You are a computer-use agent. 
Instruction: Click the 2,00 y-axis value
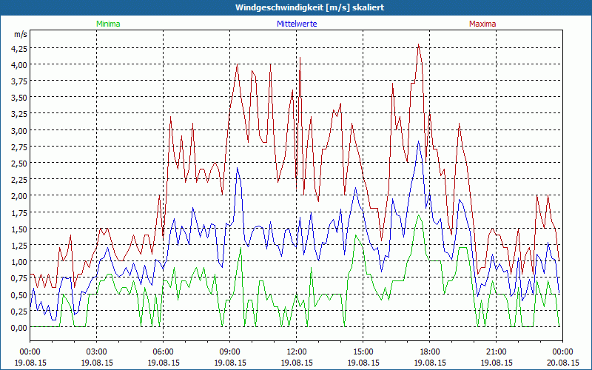click(x=19, y=196)
